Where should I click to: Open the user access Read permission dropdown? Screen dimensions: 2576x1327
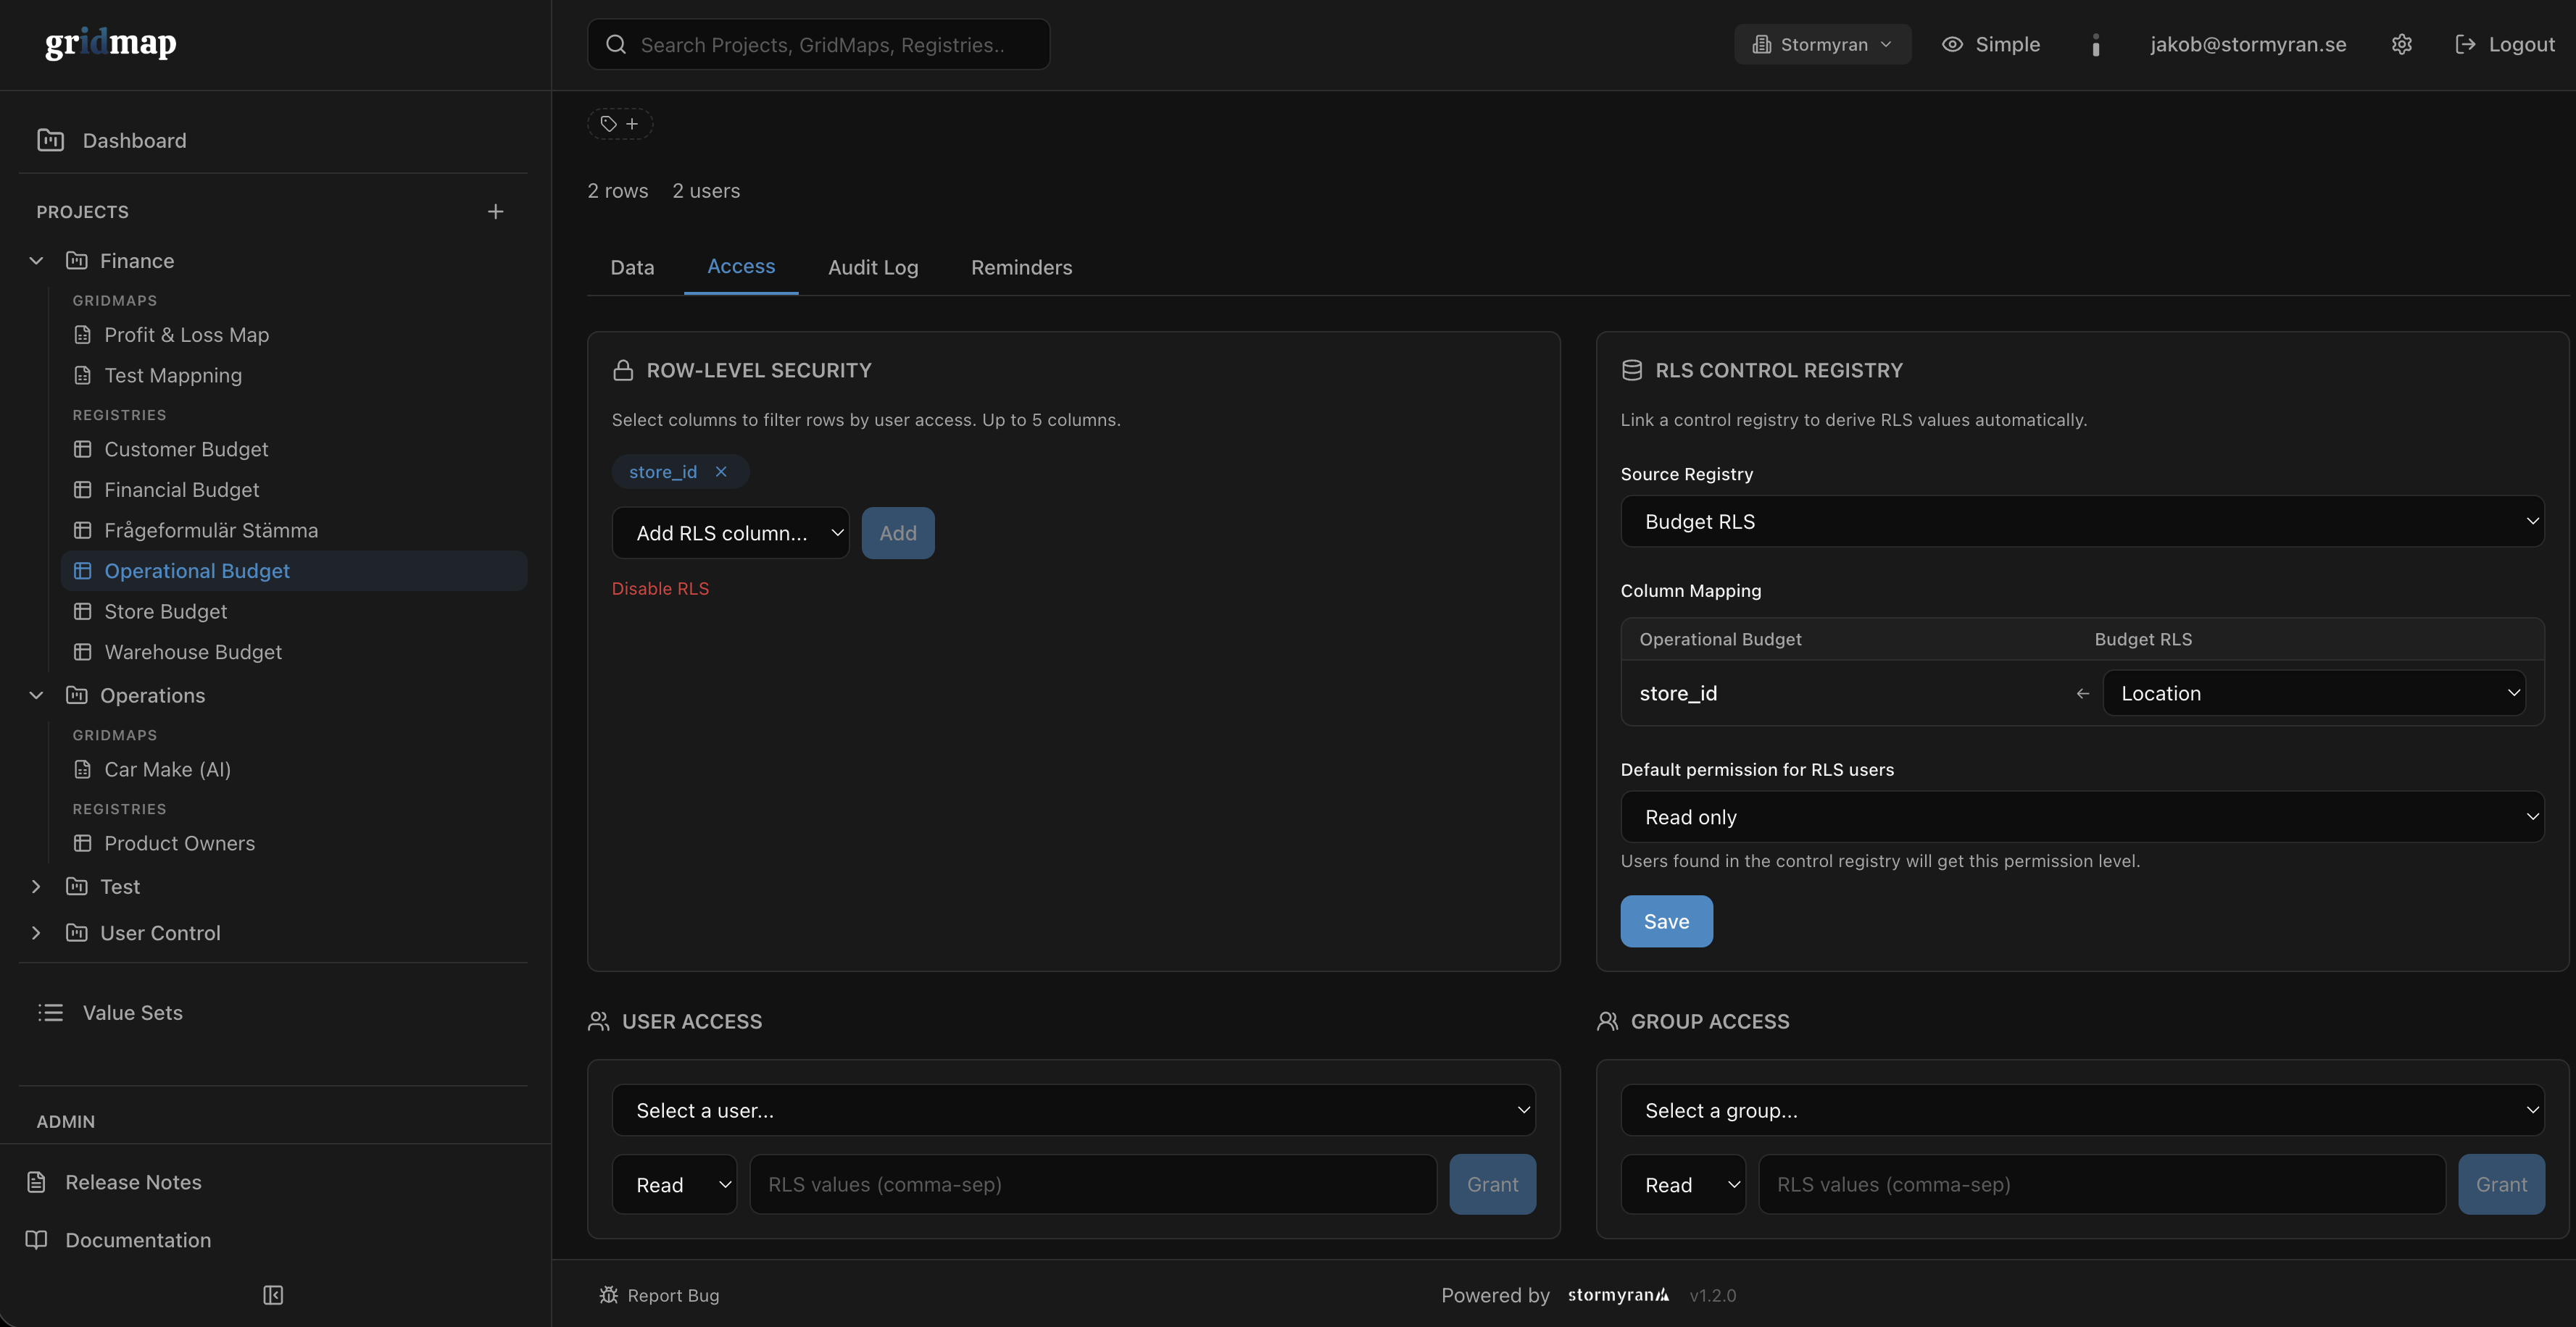click(x=675, y=1184)
